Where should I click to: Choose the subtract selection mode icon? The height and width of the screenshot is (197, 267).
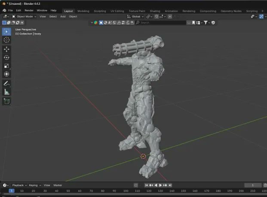click(13, 22)
